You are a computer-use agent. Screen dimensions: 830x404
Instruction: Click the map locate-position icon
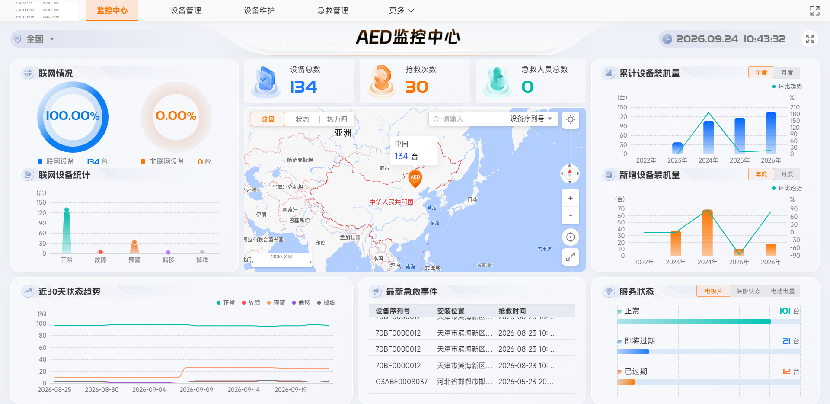571,237
